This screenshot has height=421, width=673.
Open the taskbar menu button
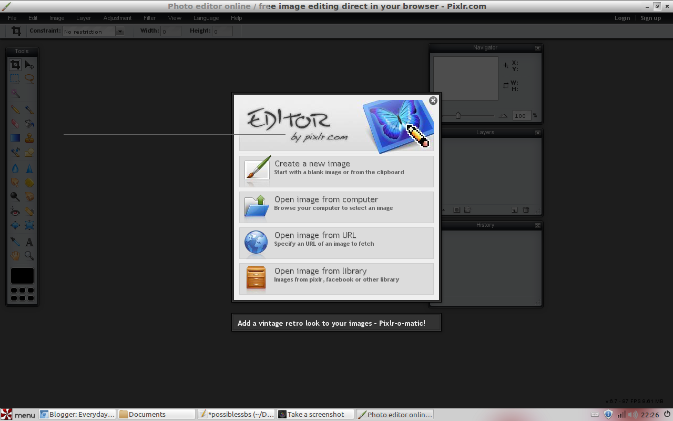(x=19, y=415)
